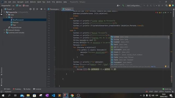
Task: Expand External Libraries node
Action: click(4, 30)
